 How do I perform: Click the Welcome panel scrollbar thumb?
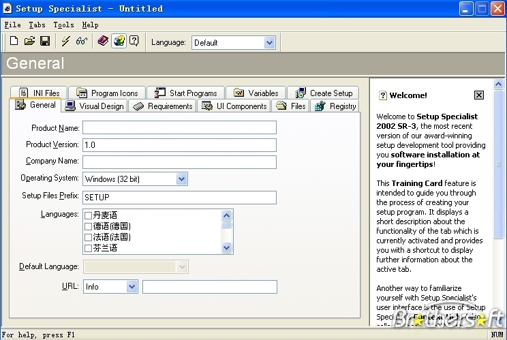(x=499, y=164)
